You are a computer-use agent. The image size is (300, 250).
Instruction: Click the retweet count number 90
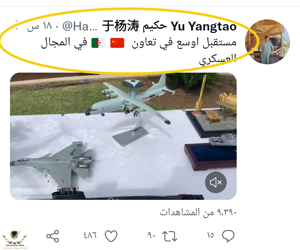click(x=151, y=235)
